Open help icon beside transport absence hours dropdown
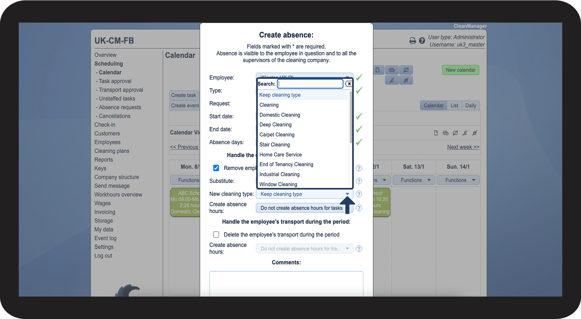The height and width of the screenshot is (319, 581). [x=359, y=249]
